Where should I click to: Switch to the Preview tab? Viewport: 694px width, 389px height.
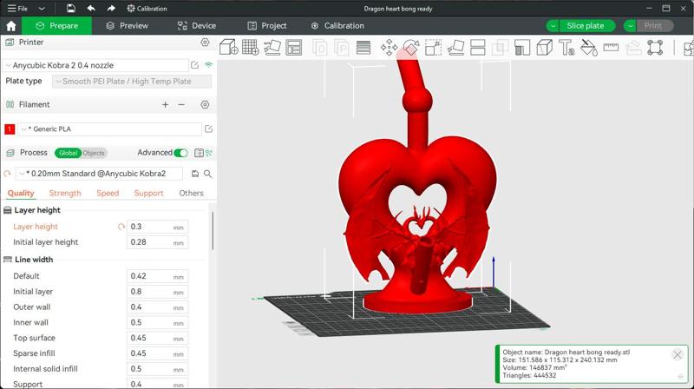(127, 26)
